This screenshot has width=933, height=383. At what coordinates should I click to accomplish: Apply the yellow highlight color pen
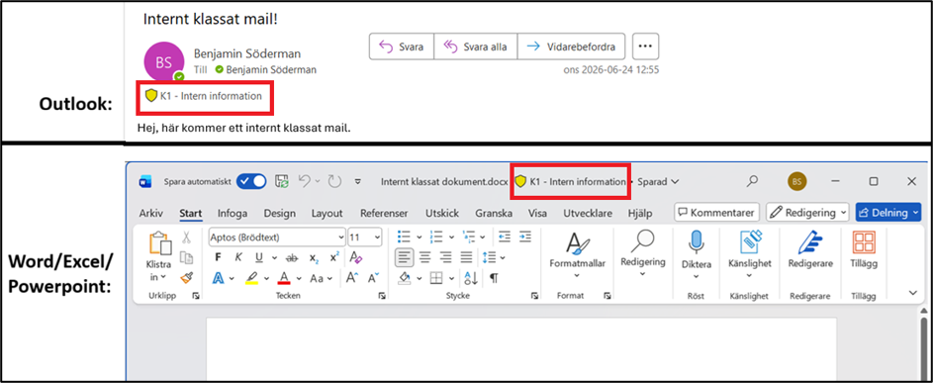(252, 278)
